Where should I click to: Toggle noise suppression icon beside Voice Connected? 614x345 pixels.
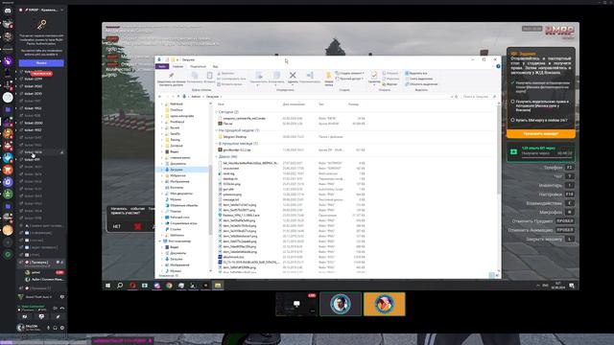[55, 309]
